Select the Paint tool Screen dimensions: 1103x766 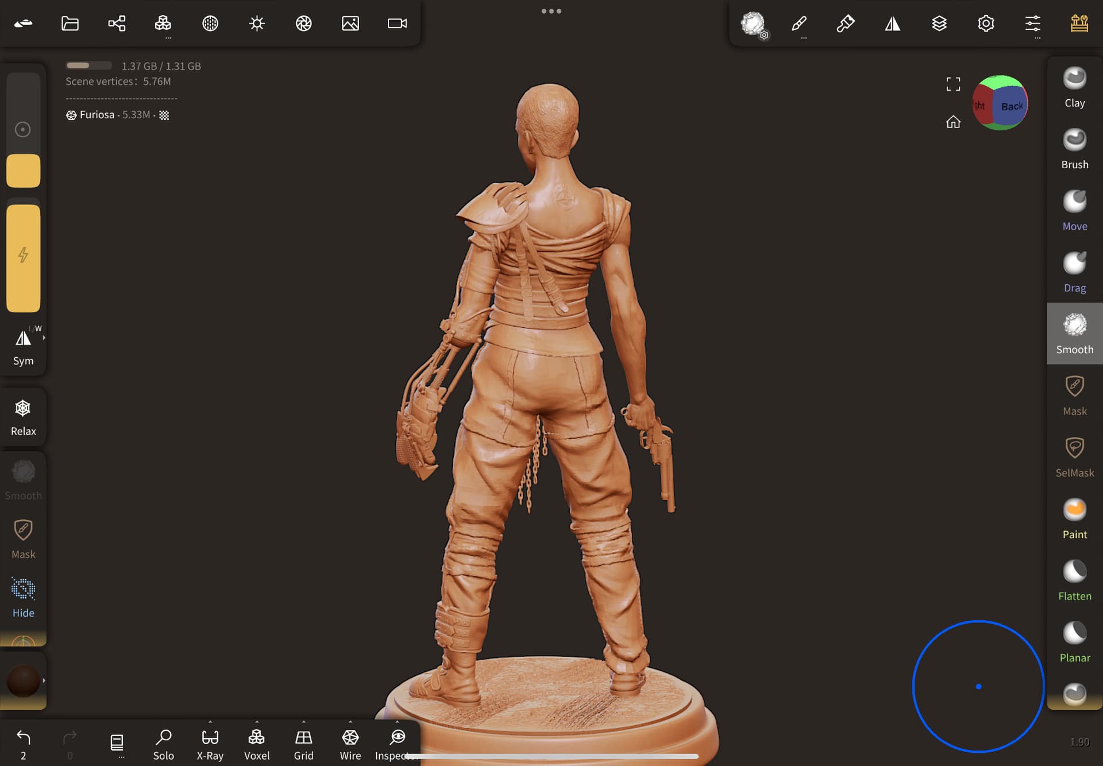click(1075, 519)
